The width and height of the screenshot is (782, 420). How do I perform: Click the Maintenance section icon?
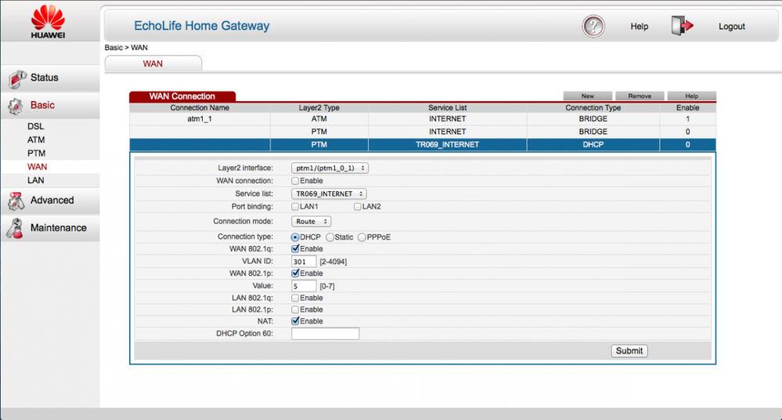point(16,228)
